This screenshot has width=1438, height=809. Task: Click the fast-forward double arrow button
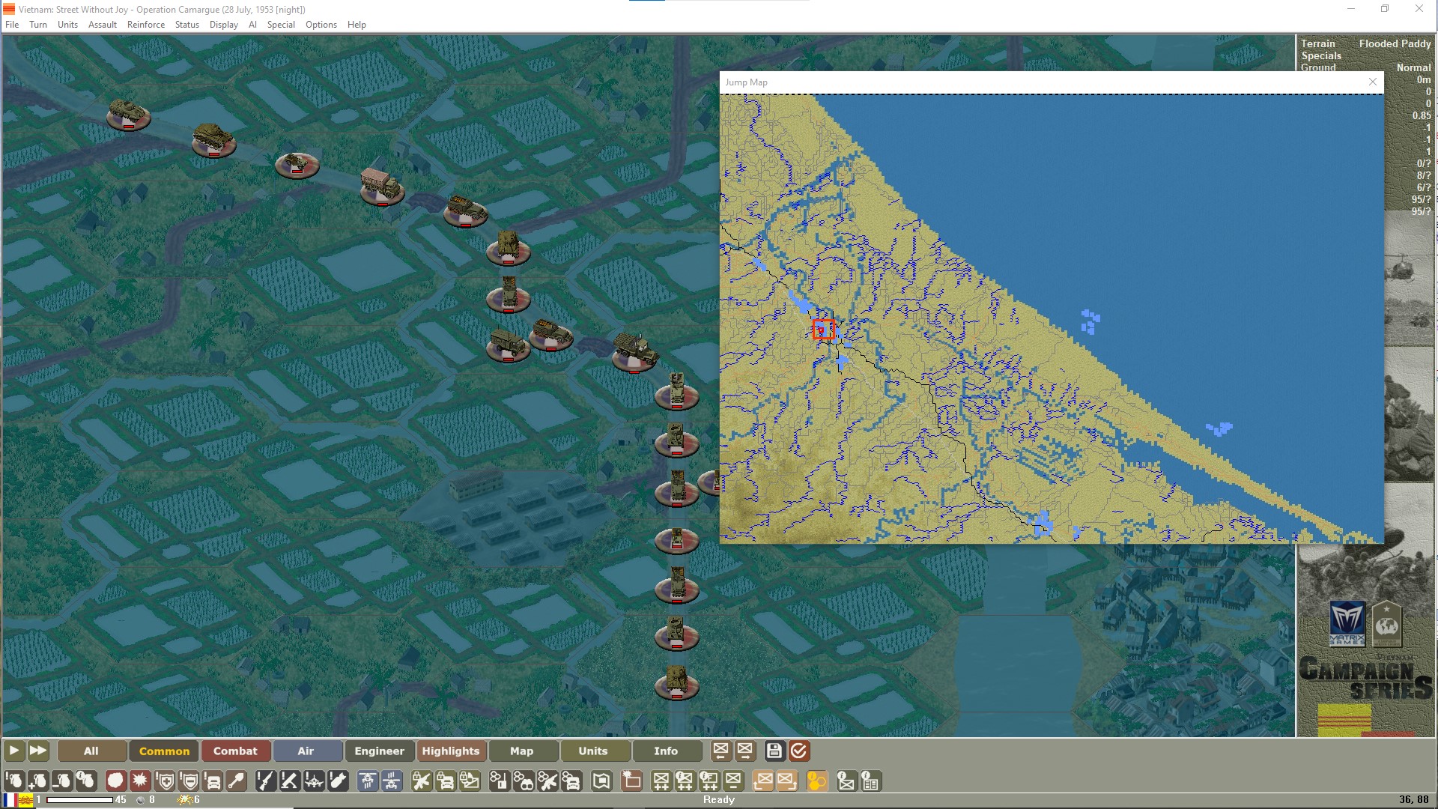click(x=38, y=751)
